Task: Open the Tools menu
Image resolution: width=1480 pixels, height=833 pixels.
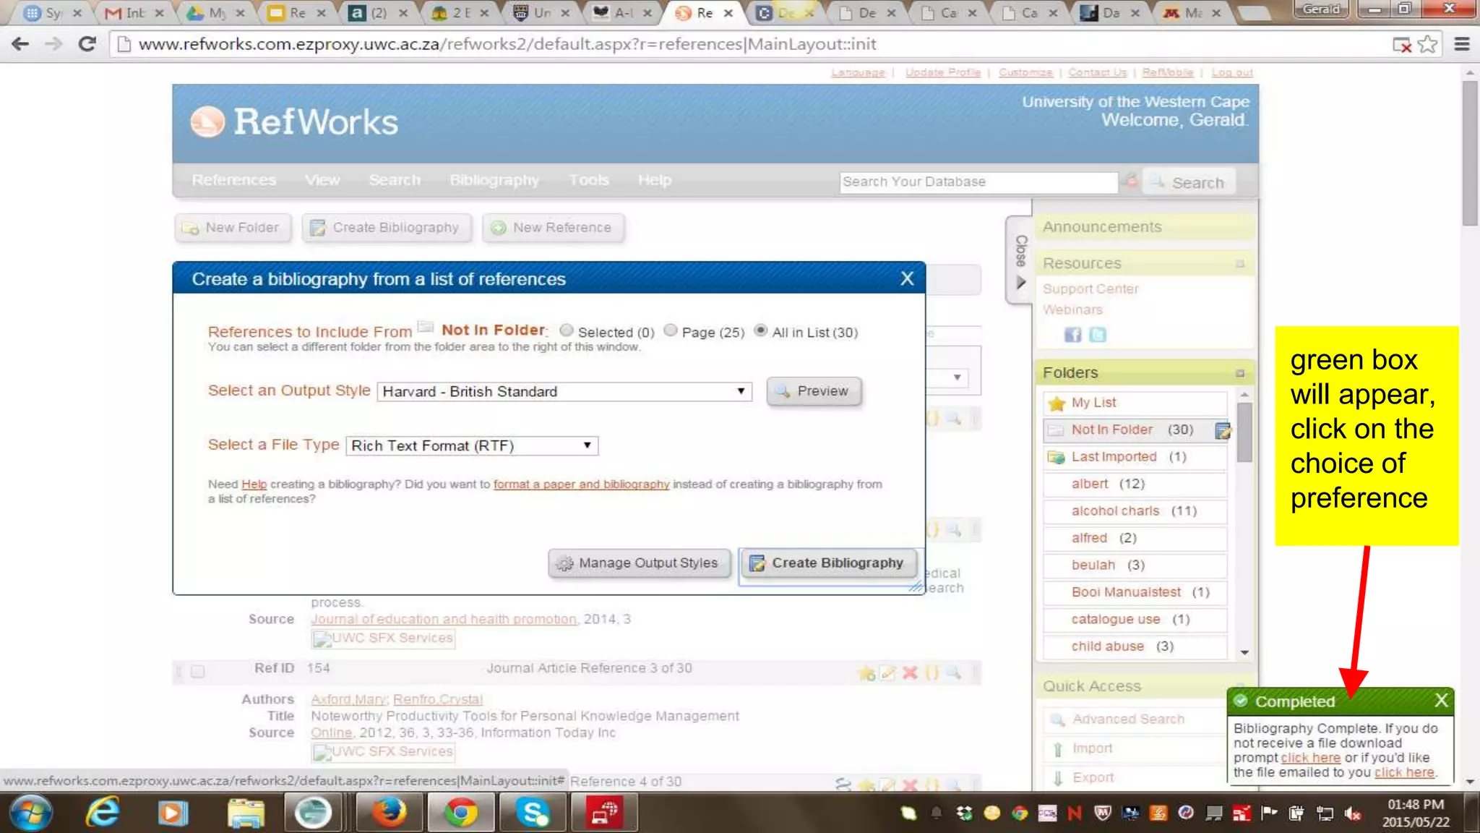Action: pyautogui.click(x=589, y=180)
